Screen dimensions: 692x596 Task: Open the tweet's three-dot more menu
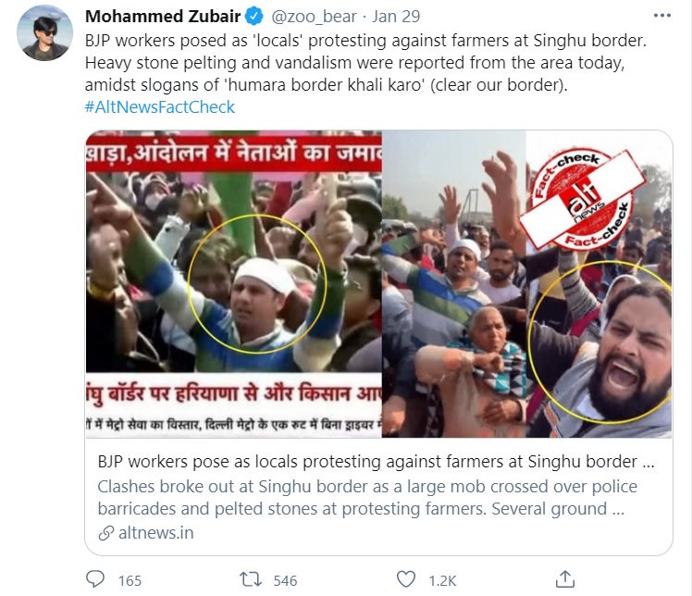click(662, 16)
